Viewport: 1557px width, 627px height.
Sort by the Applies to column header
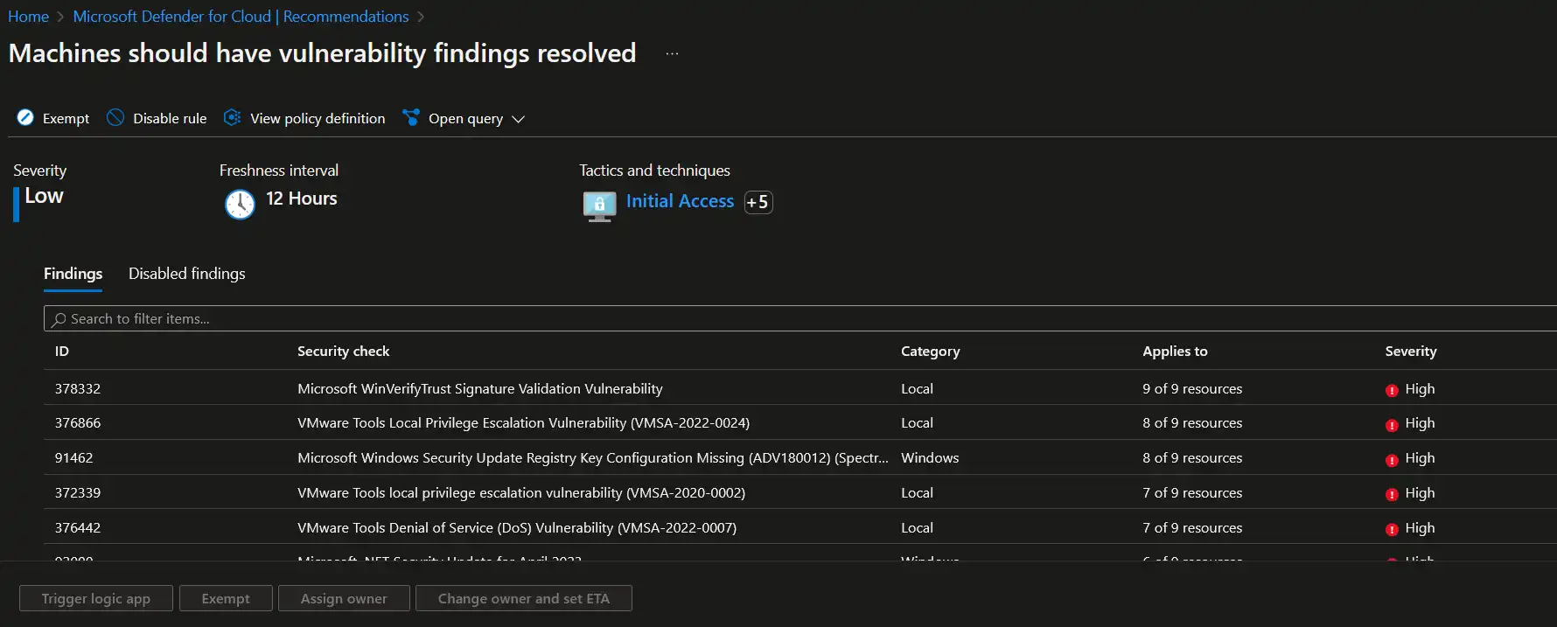pyautogui.click(x=1175, y=351)
